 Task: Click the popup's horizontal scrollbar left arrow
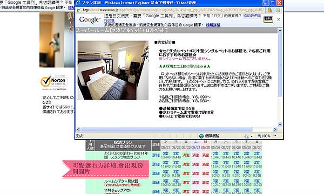78,129
